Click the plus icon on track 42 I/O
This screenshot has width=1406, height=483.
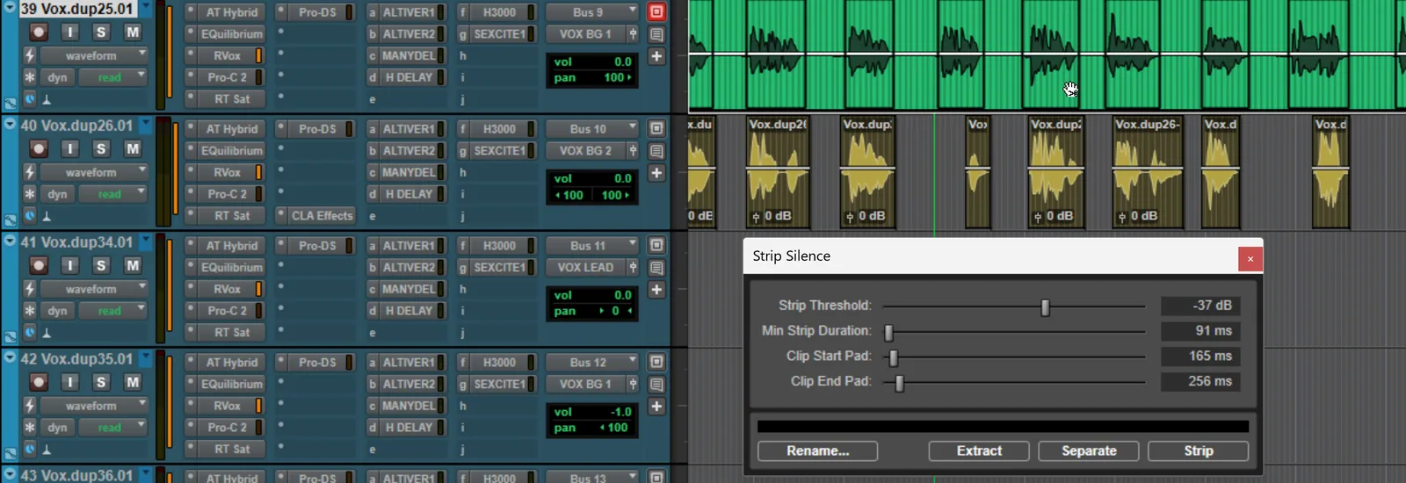point(656,407)
